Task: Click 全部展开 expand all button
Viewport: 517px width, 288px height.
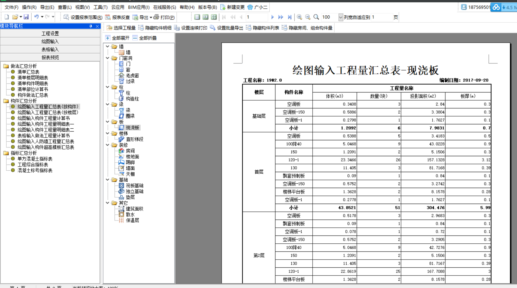Action: coord(117,38)
